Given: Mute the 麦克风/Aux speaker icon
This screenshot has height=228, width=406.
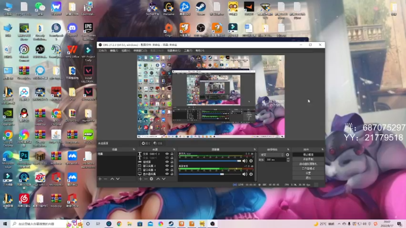Looking at the screenshot, I should 245,161.
